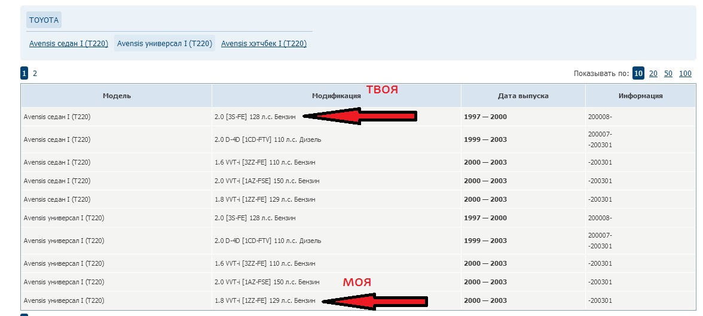This screenshot has width=703, height=316.
Task: Select sedan 2.0 D-4D [1CD-FTV] 110 л.с. Дизель
Action: 268,139
